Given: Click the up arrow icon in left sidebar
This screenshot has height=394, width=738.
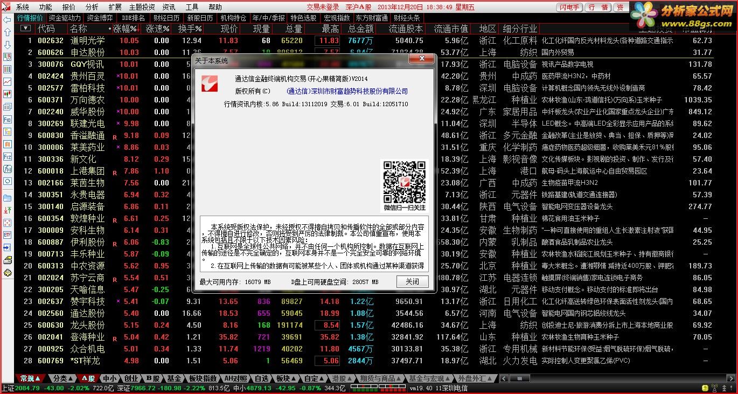Looking at the screenshot, I should point(7,32).
